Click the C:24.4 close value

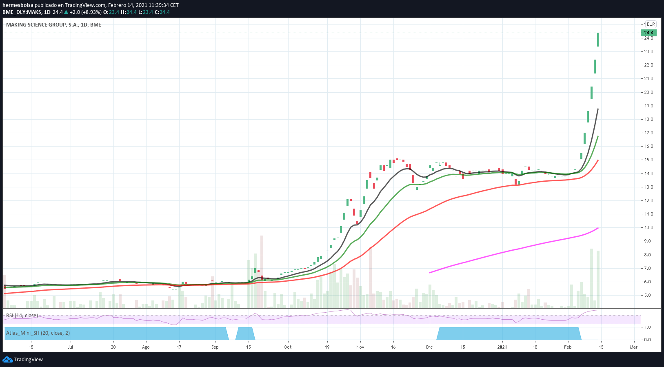(162, 12)
